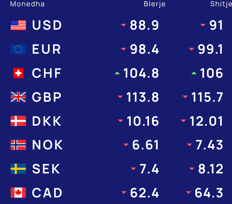232x204 pixels.
Task: Click the Canadian flag icon
Action: tap(18, 193)
